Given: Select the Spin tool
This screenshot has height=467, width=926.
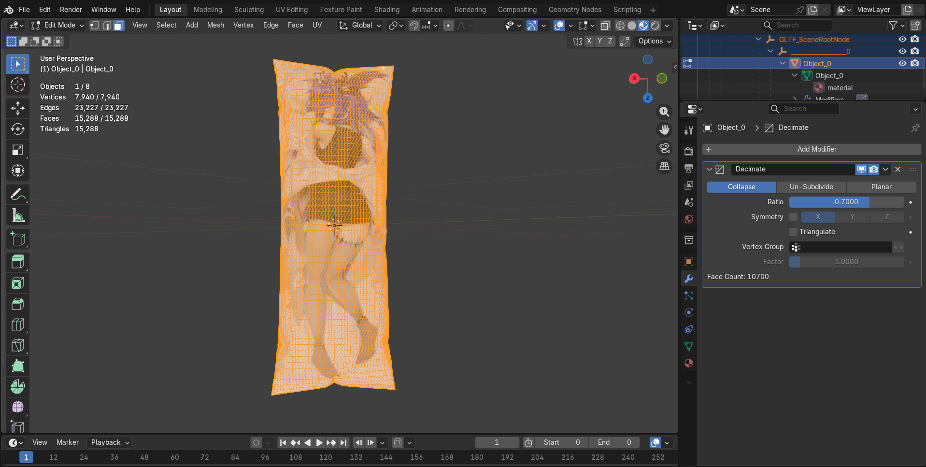Looking at the screenshot, I should click(18, 387).
